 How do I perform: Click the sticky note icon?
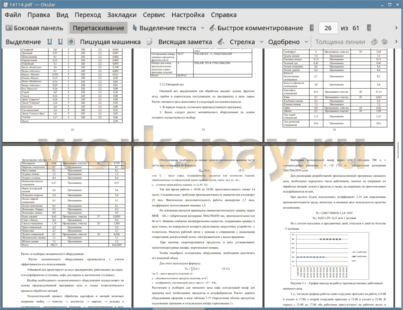point(150,42)
